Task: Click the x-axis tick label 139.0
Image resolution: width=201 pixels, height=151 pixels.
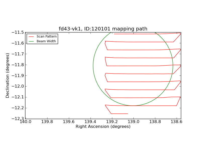Action: tap(133, 122)
